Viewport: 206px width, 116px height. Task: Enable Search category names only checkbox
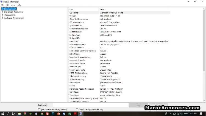coord(77,109)
